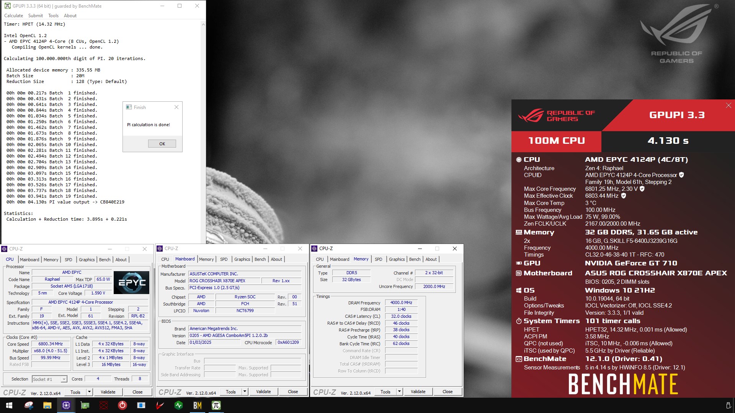
Task: Select PI value output line CB840E219
Action: click(x=65, y=202)
